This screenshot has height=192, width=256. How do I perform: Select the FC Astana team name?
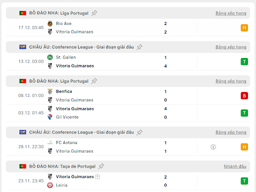tap(66, 142)
